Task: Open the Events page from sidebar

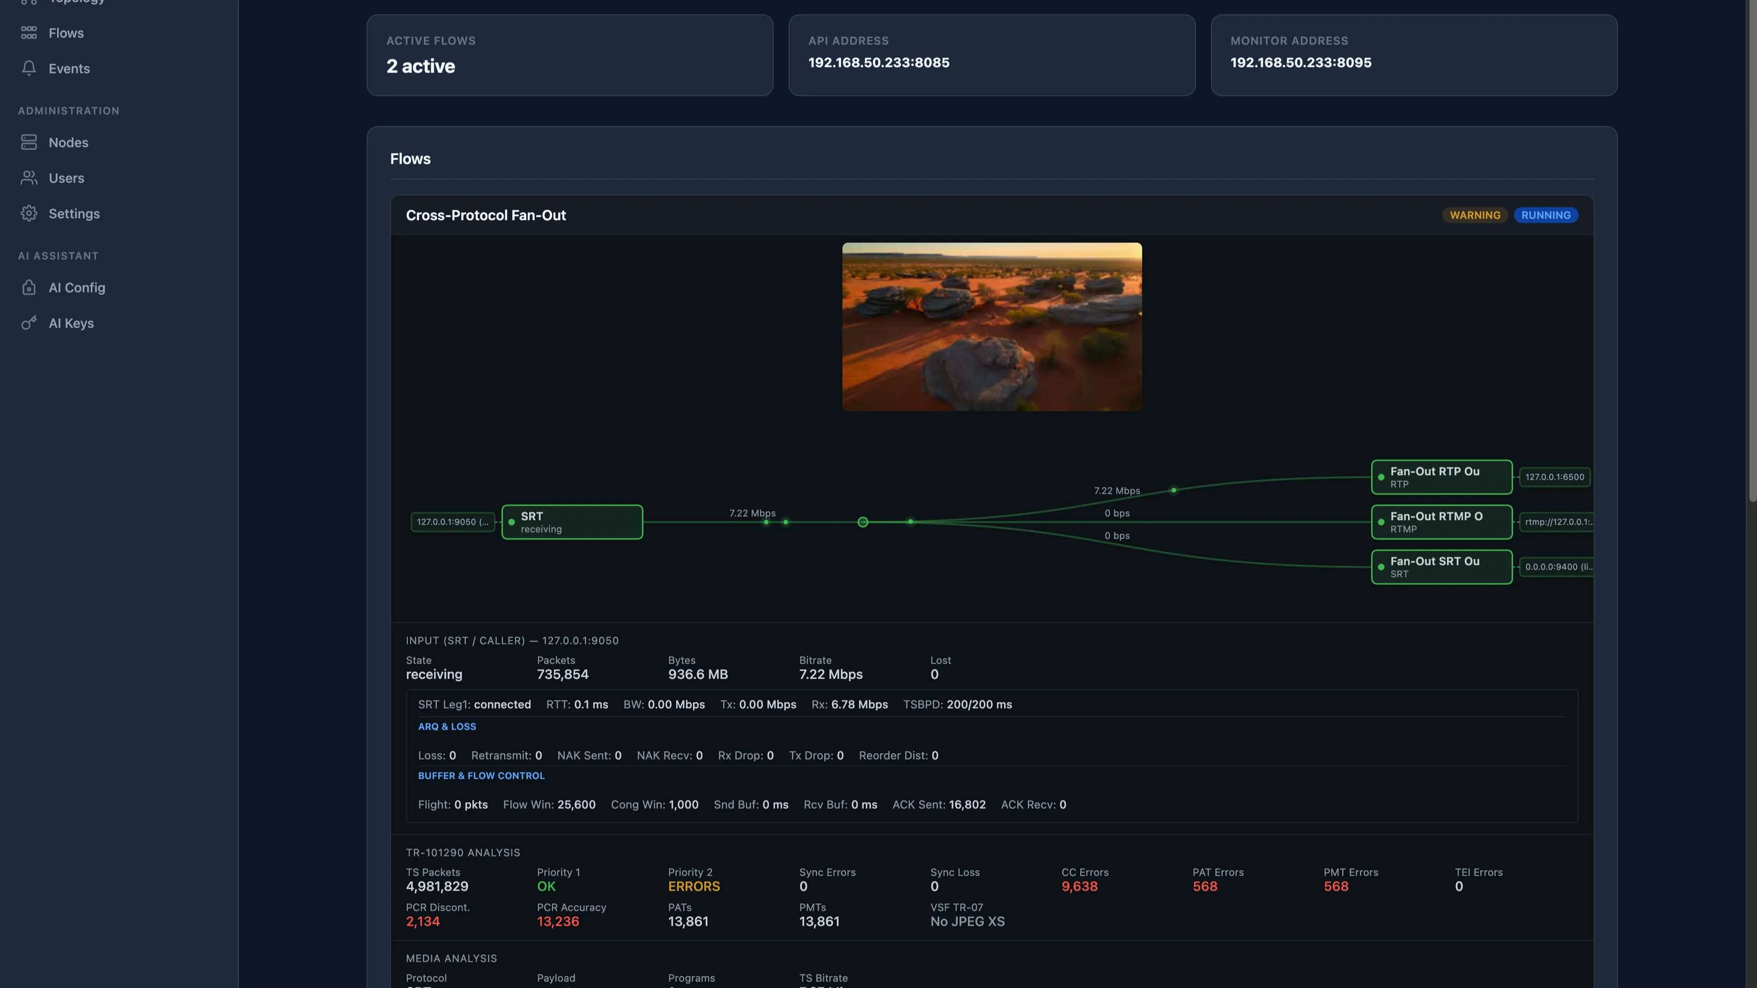Action: [69, 68]
